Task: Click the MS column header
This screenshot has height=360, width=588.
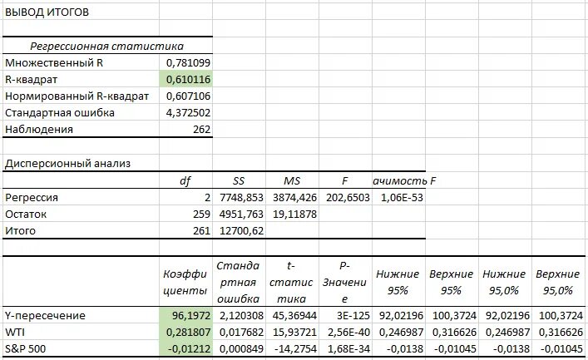Action: pos(292,180)
